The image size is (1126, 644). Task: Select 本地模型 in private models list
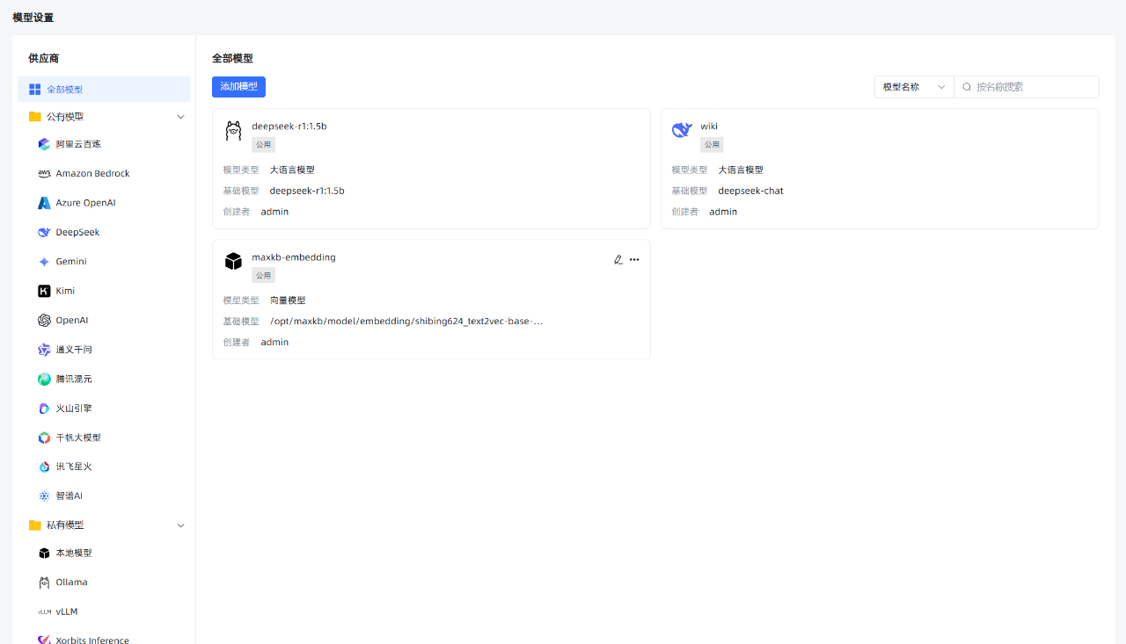click(x=74, y=554)
